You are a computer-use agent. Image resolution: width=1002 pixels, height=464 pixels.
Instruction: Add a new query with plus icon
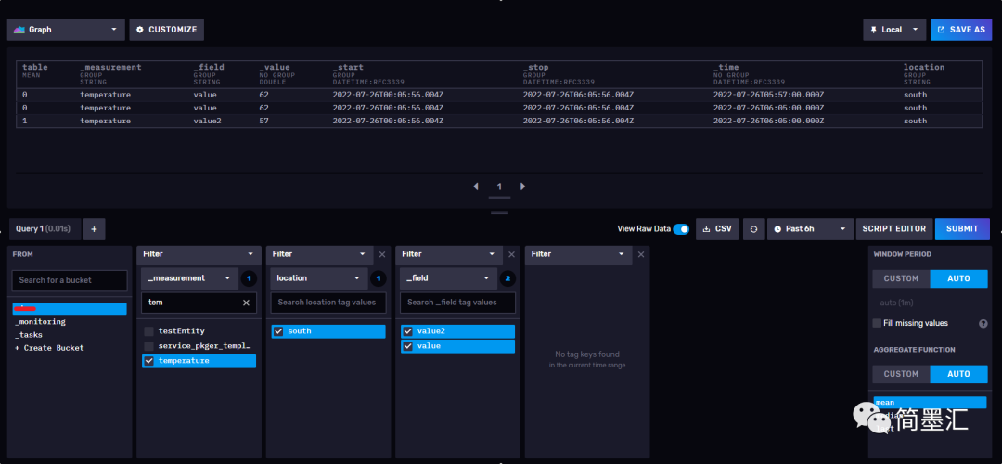tap(94, 229)
